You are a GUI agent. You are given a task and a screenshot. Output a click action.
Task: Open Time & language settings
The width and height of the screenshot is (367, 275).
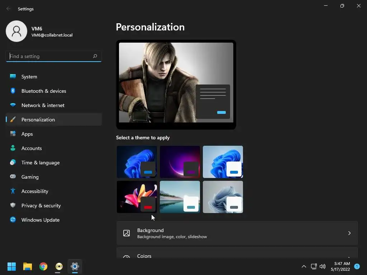[x=54, y=162]
